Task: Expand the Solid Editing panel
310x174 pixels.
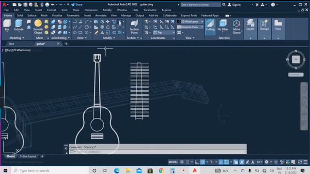Action: [x=60, y=38]
